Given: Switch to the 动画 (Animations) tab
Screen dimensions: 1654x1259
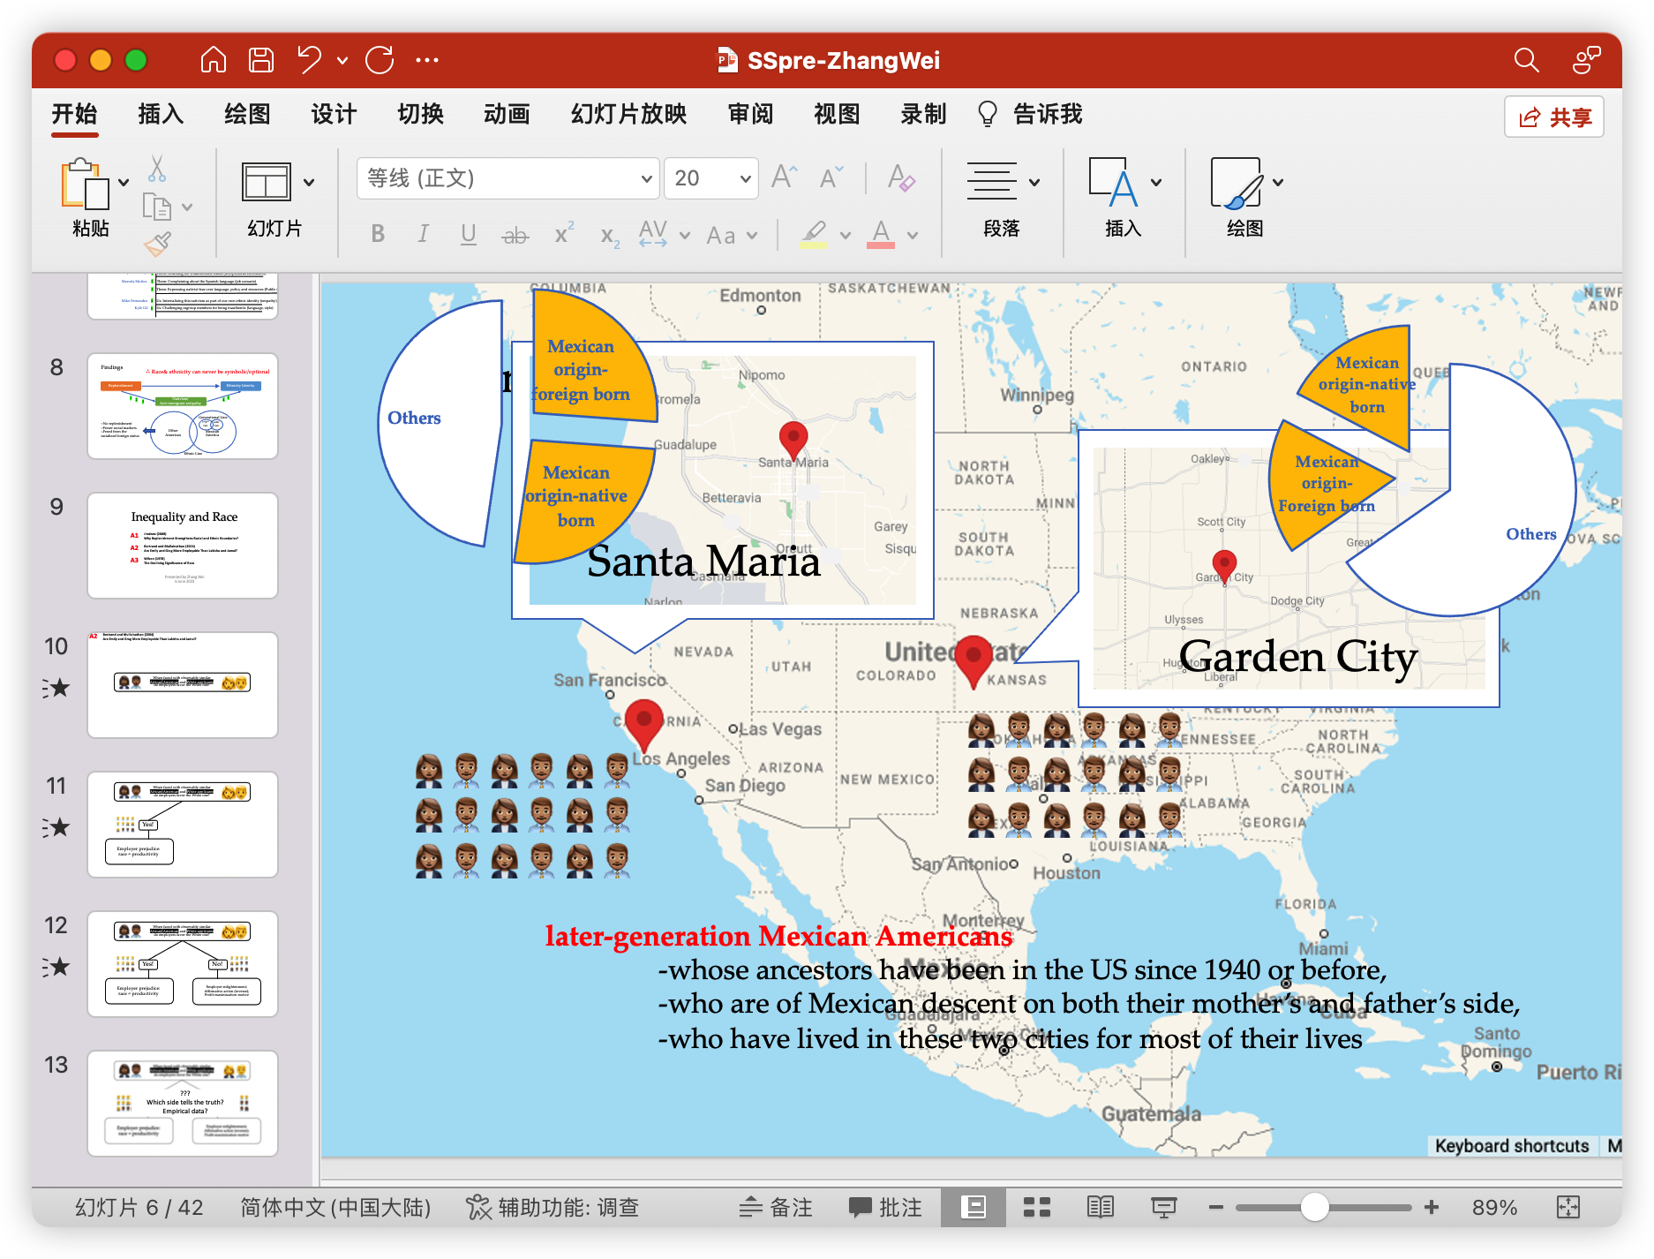Looking at the screenshot, I should tap(507, 115).
